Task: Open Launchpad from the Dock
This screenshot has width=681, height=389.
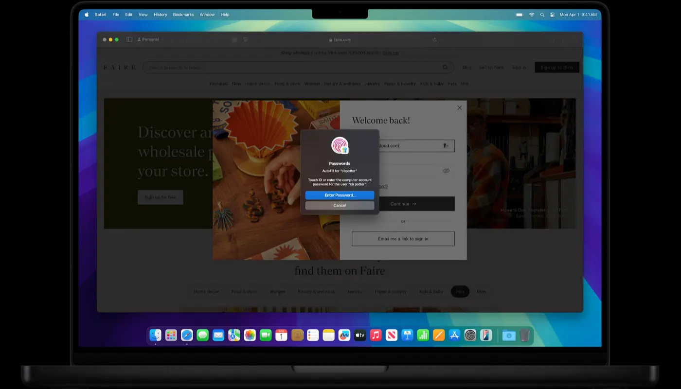Action: tap(171, 335)
